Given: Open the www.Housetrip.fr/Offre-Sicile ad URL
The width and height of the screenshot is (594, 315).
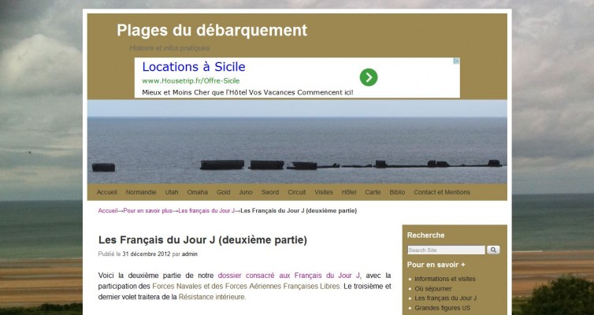Looking at the screenshot, I should click(191, 80).
